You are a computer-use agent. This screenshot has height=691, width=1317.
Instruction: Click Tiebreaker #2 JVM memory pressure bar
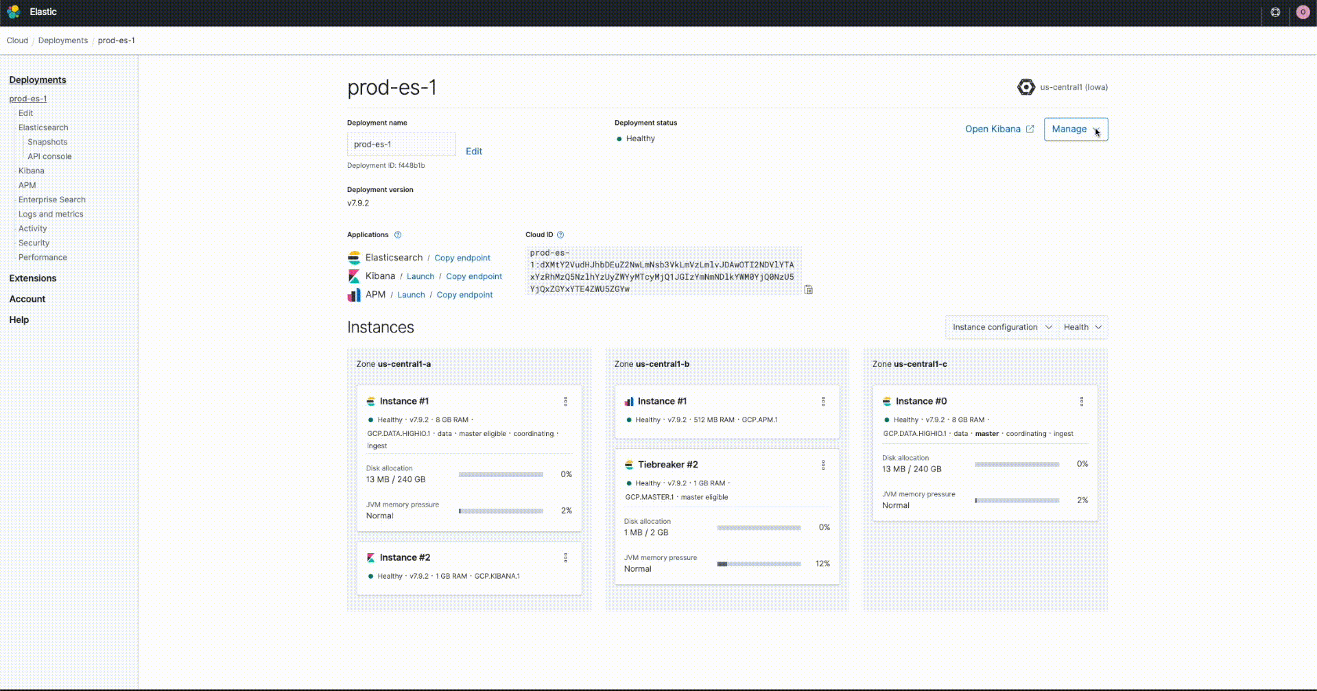[759, 564]
